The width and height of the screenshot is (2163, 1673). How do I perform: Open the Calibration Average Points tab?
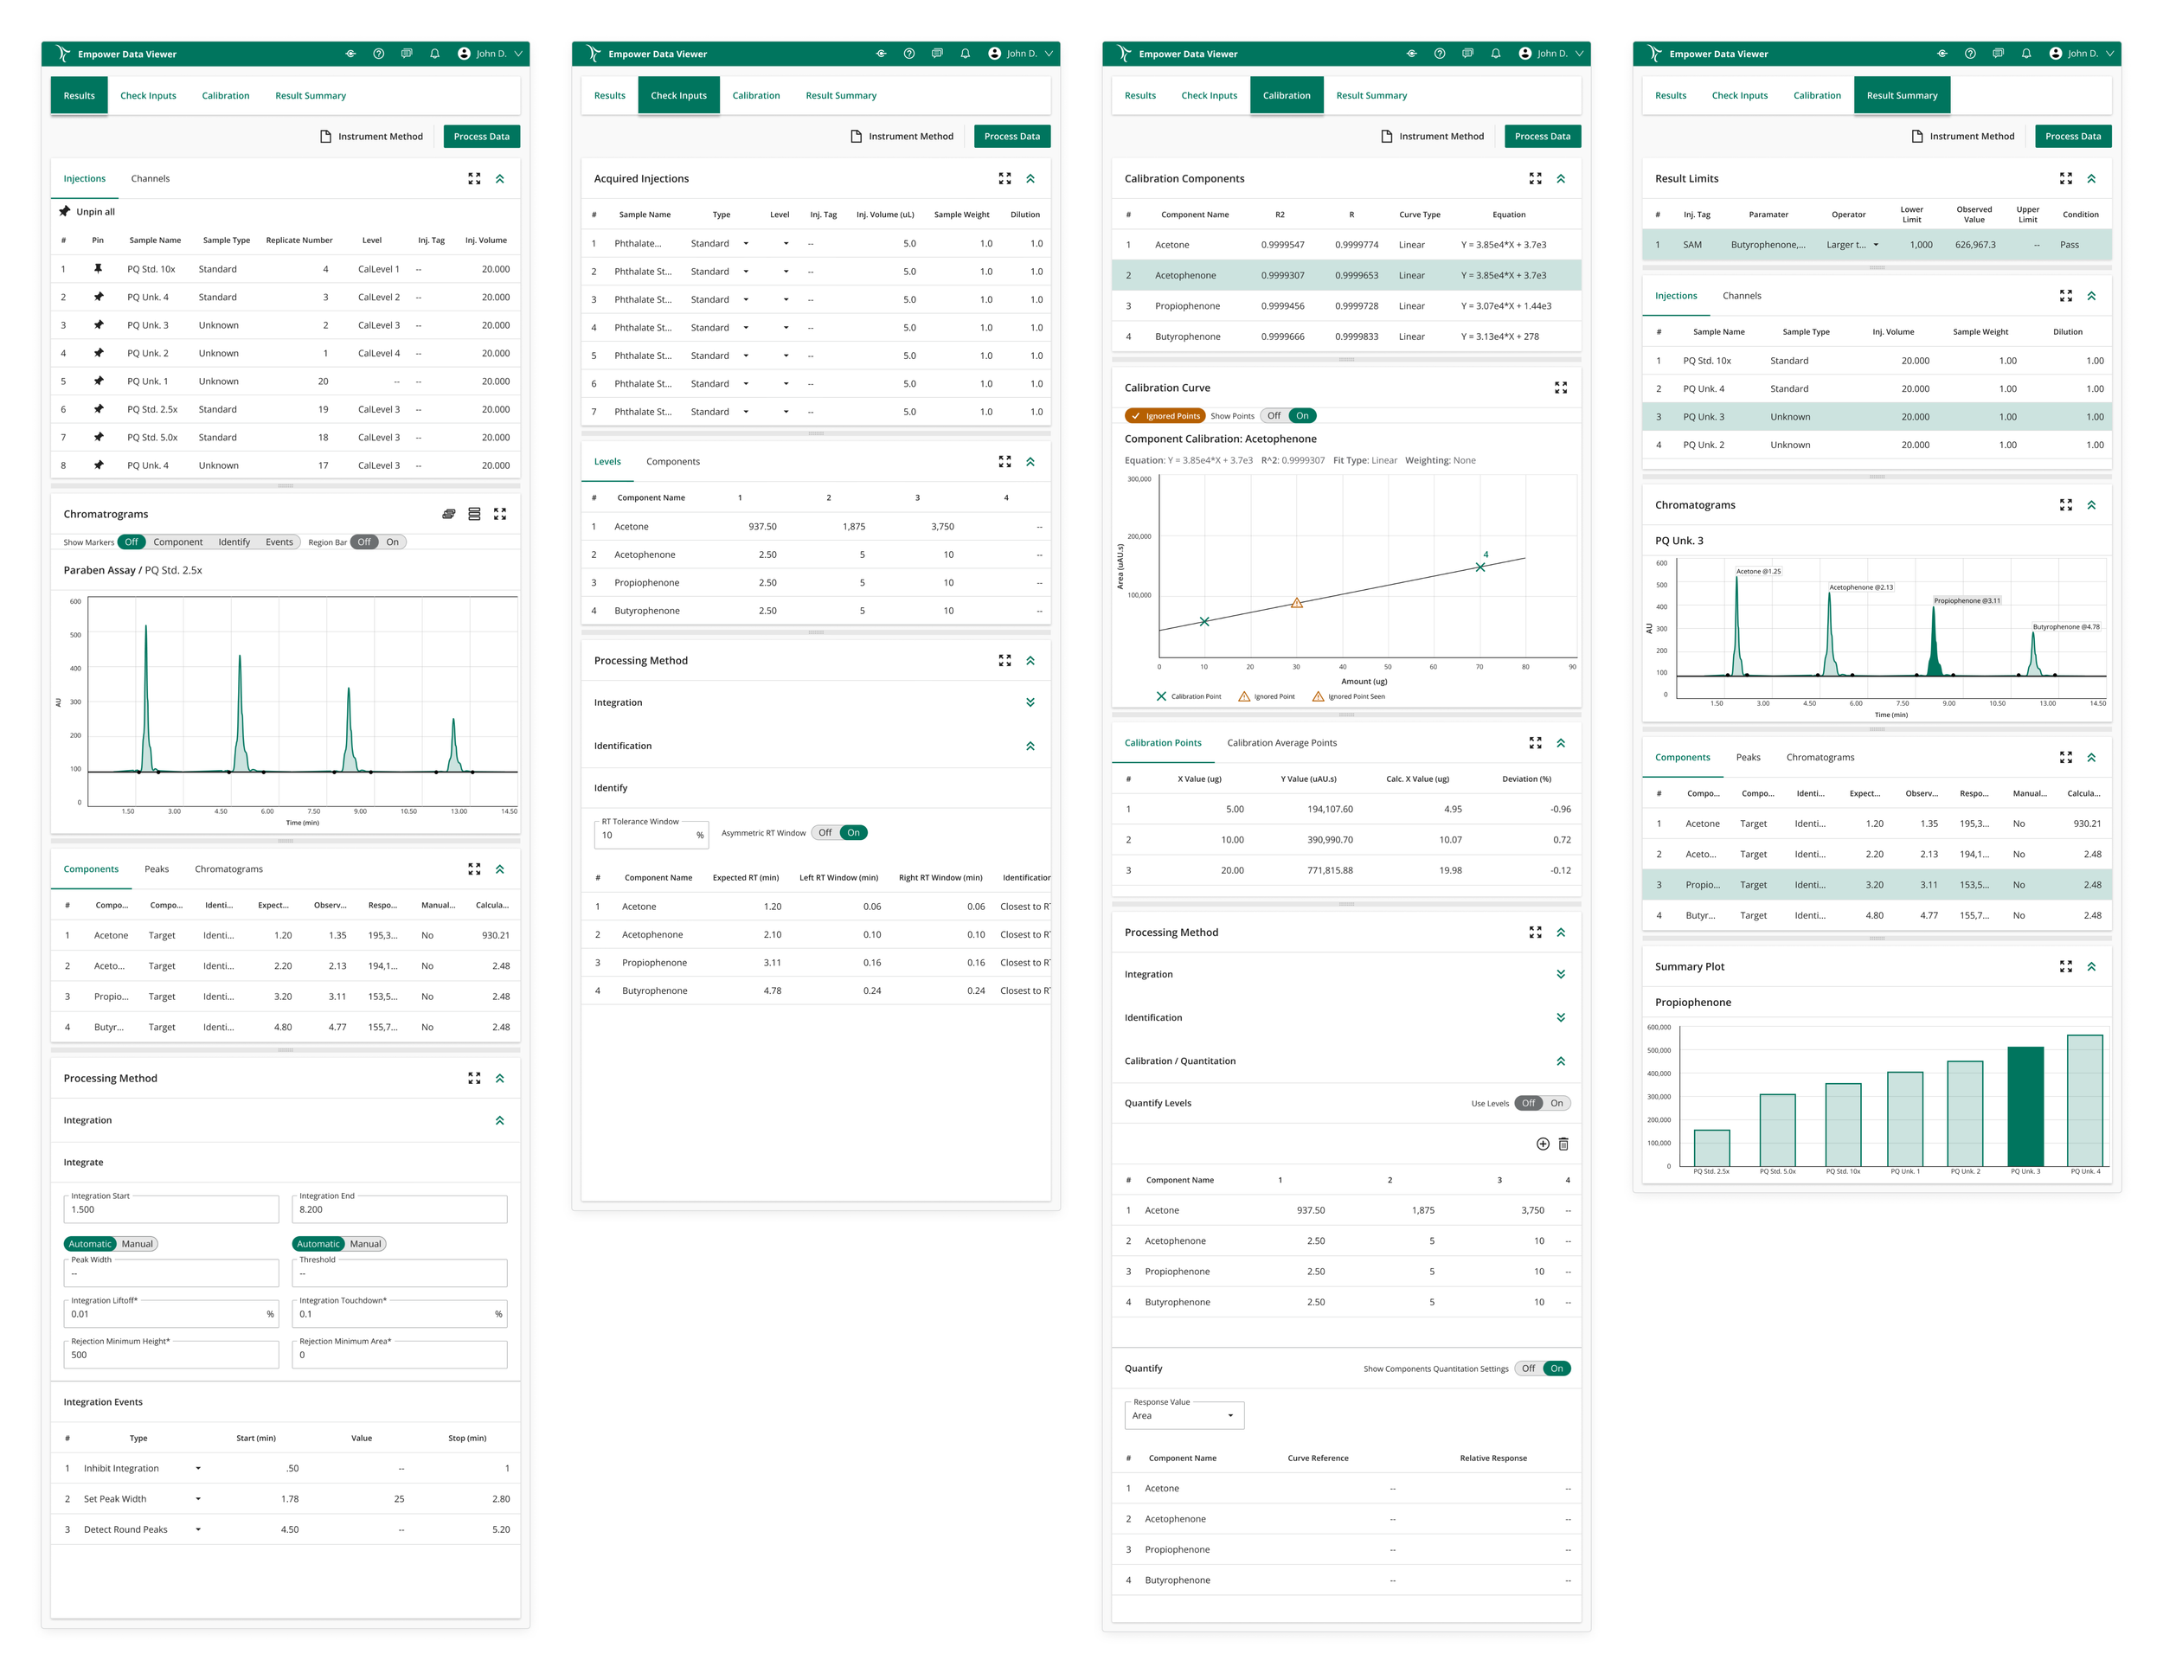pyautogui.click(x=1280, y=742)
